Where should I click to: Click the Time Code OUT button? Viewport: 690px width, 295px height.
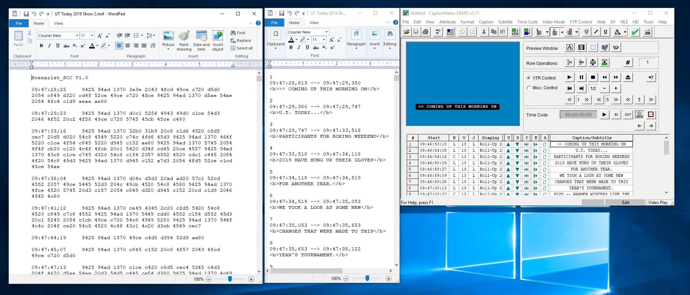point(628,115)
